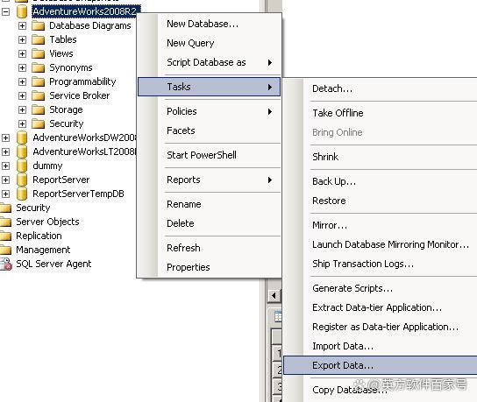Click the Database Diagrams folder icon
Viewport: 477px width, 402px height.
click(x=39, y=25)
